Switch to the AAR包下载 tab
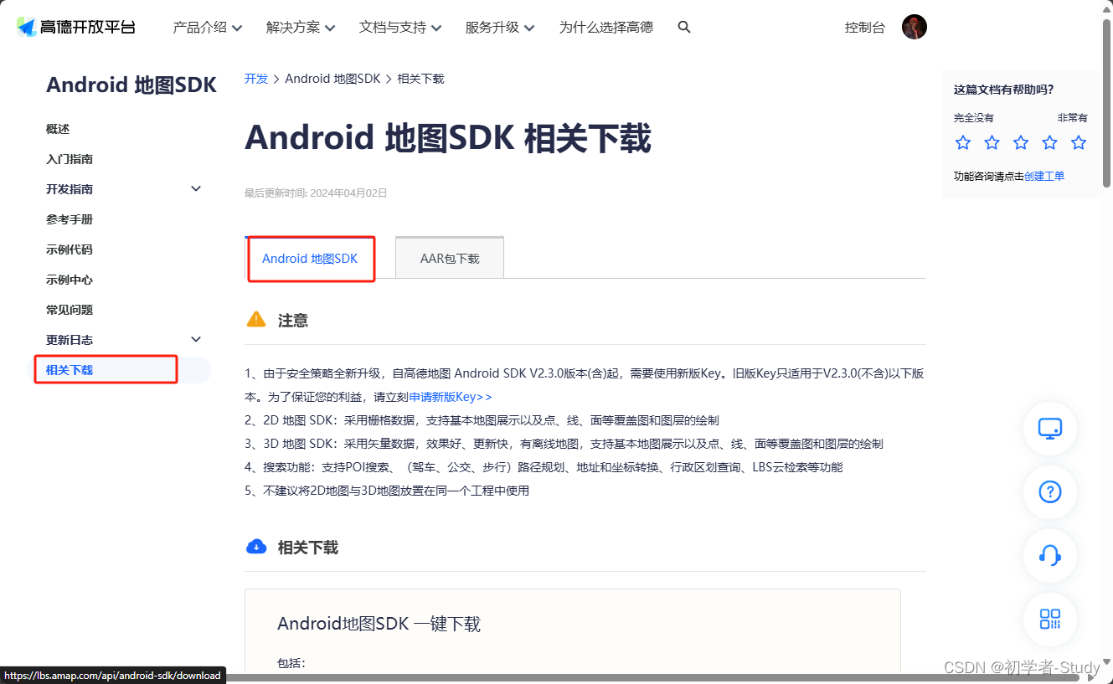 coord(450,258)
